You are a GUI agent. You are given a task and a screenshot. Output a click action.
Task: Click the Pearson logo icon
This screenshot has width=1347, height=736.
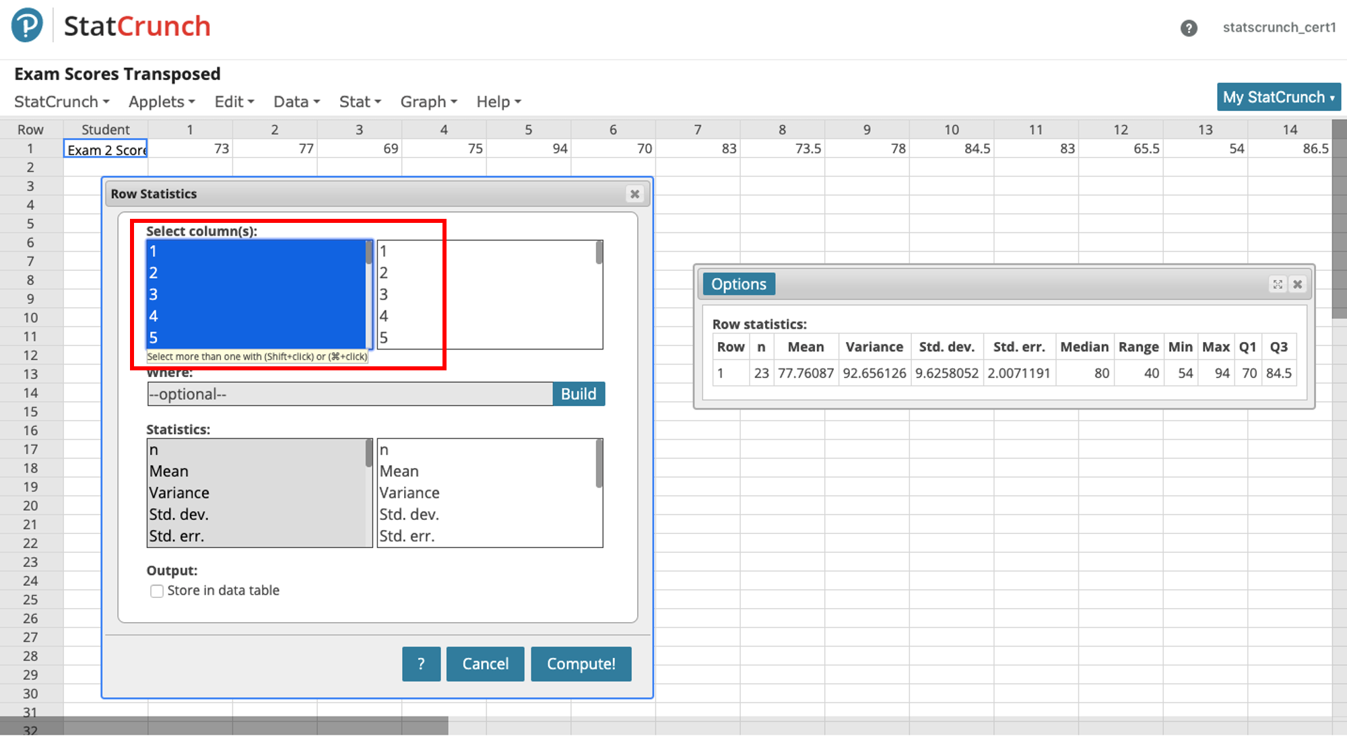pos(27,26)
